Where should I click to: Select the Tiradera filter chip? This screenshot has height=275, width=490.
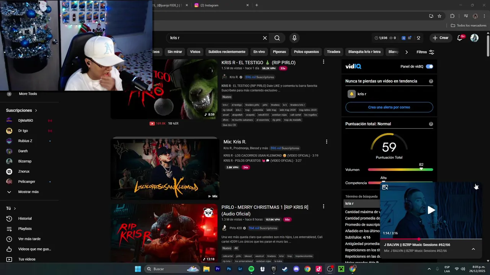point(333,52)
